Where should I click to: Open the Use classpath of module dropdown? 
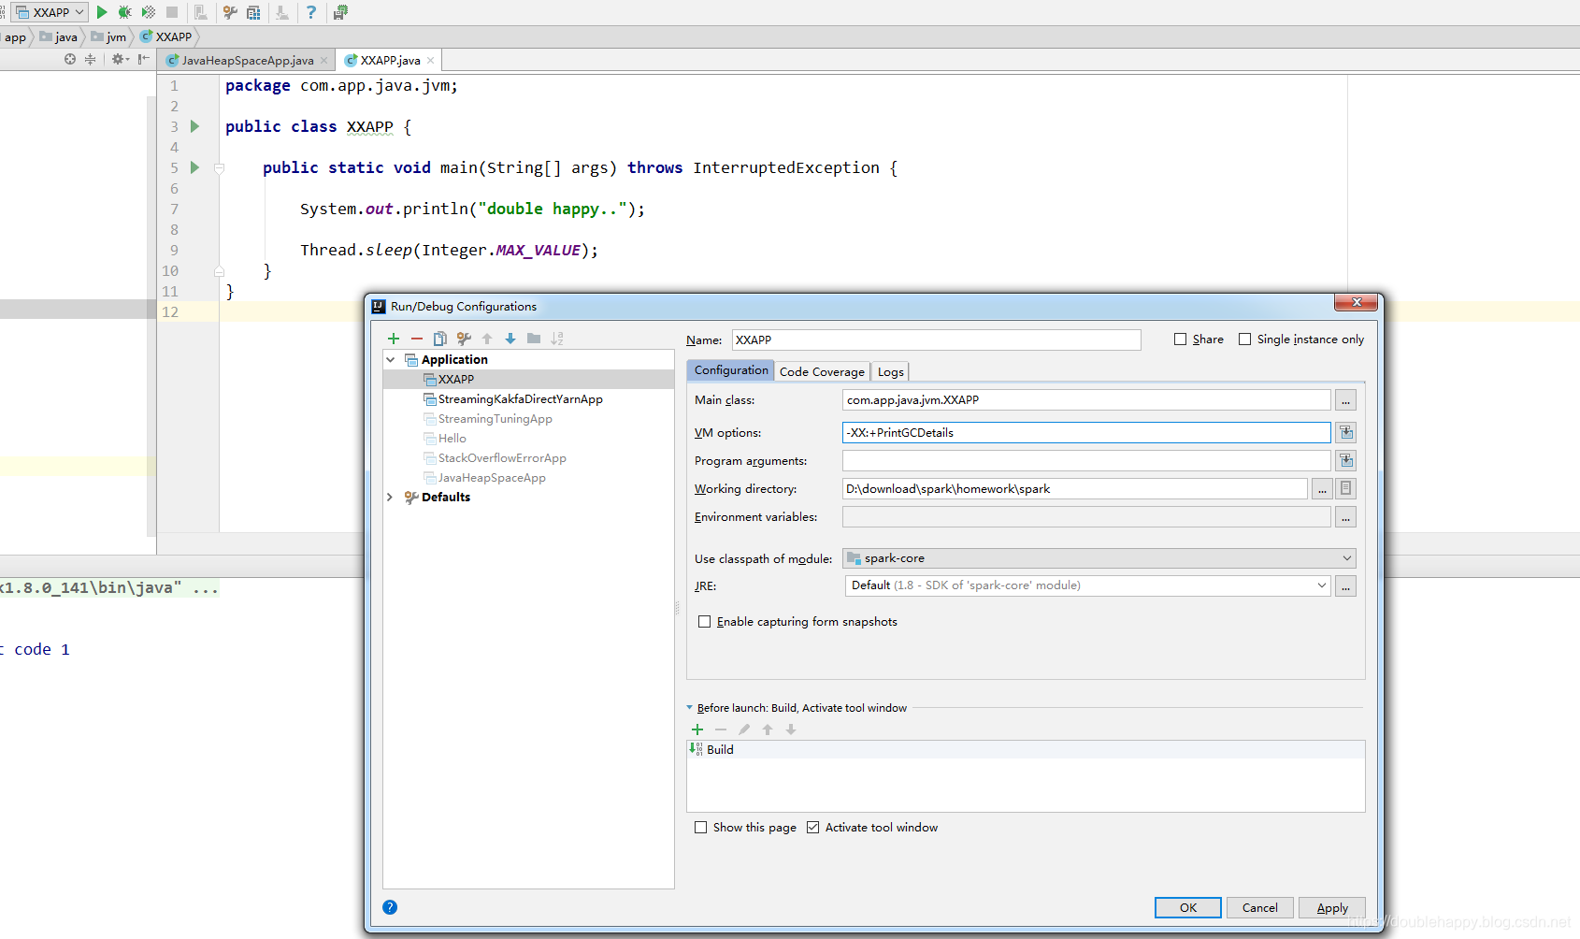click(1099, 558)
